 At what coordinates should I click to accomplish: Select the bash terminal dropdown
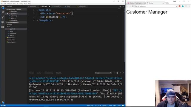tap(103, 73)
